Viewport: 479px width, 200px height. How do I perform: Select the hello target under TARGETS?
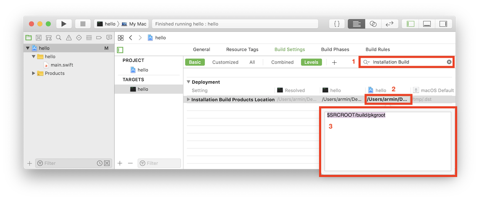point(139,89)
